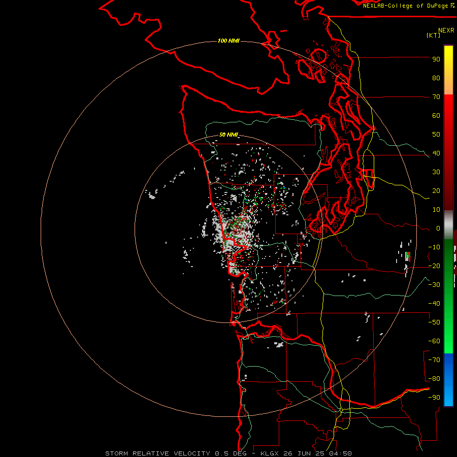Click the -60 value on the velocity scale
Viewport: 457px width, 457px height.
[434, 341]
